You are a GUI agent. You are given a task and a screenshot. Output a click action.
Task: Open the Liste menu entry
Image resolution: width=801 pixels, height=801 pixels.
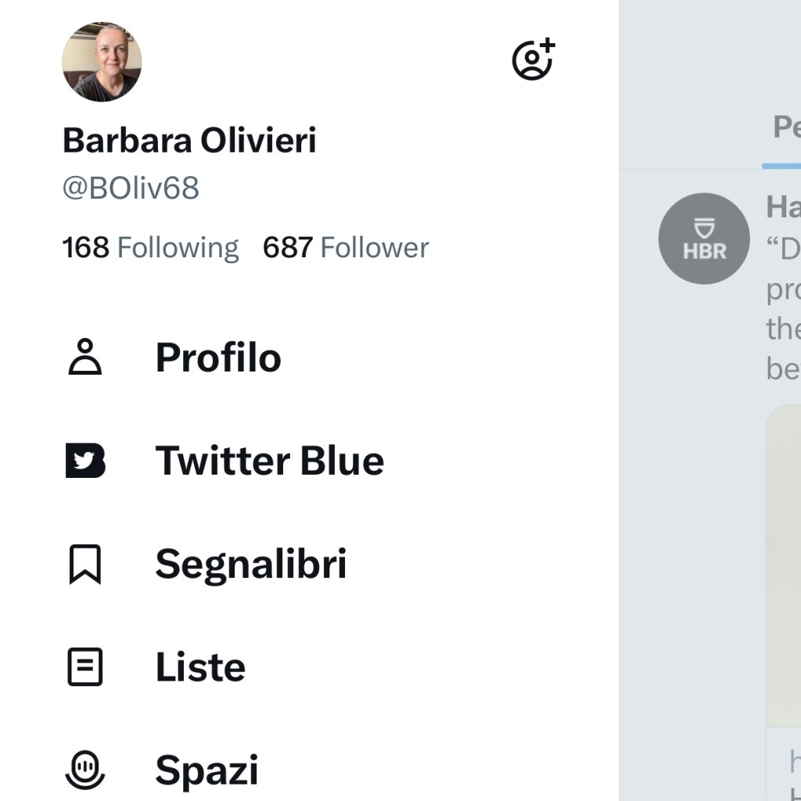[200, 667]
